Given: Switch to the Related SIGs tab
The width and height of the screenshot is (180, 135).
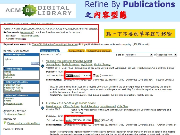Looking at the screenshot, I should pos(76,51).
